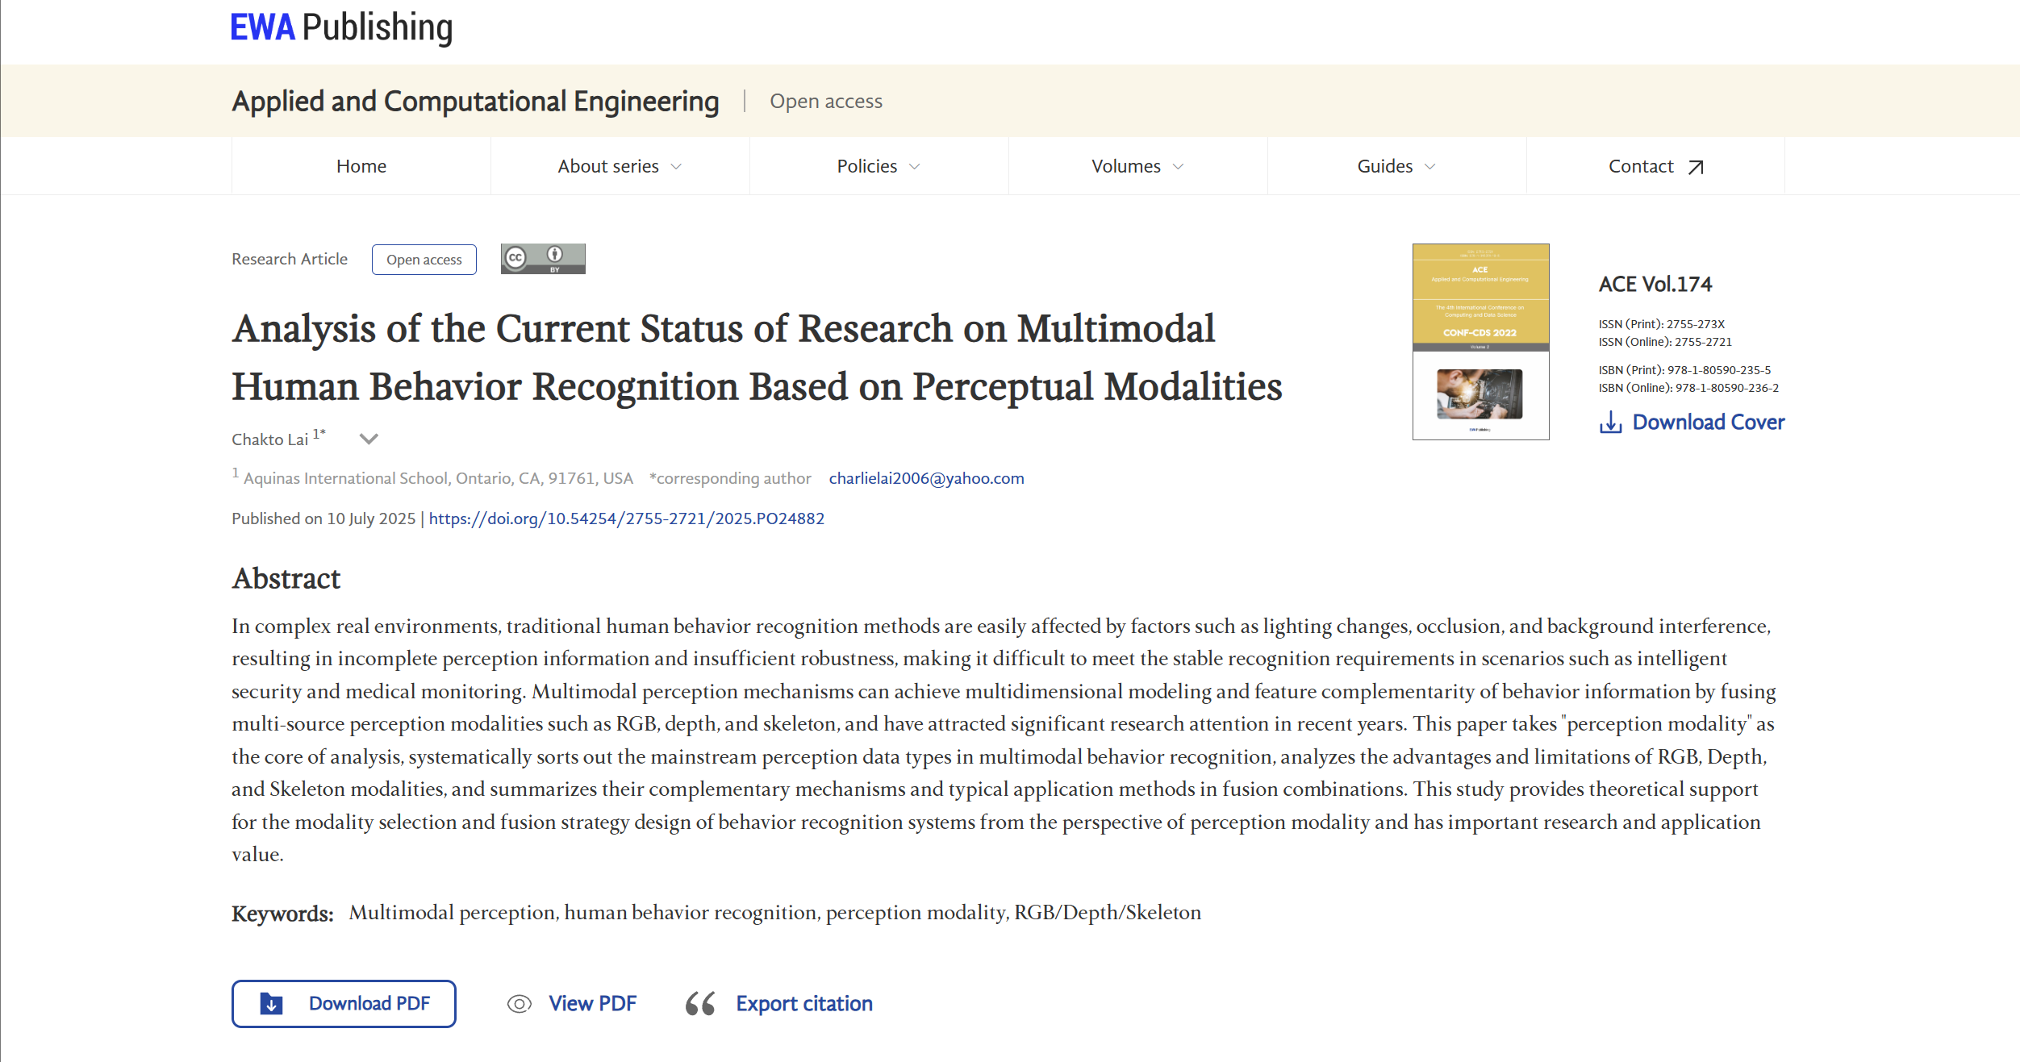The image size is (2020, 1062).
Task: Click the download icon beside Download Cover
Action: tap(1610, 423)
